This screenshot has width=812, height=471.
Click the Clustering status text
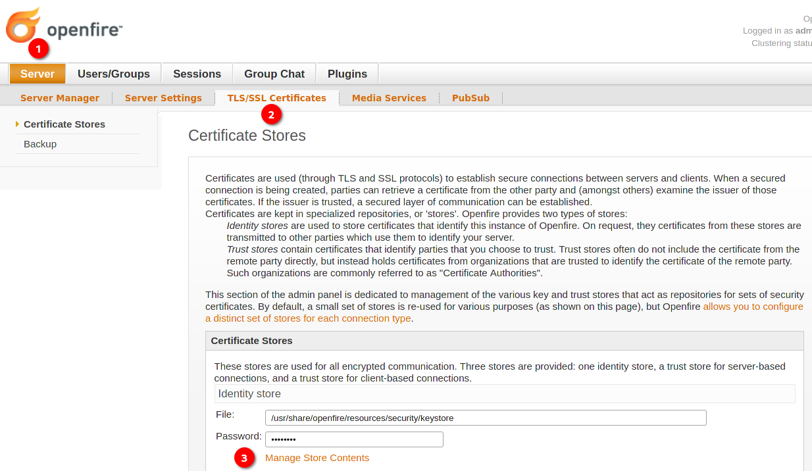782,43
